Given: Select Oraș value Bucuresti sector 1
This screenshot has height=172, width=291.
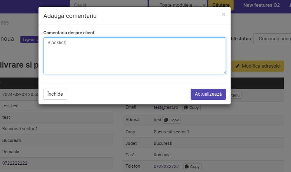Looking at the screenshot, I should pos(171,132).
